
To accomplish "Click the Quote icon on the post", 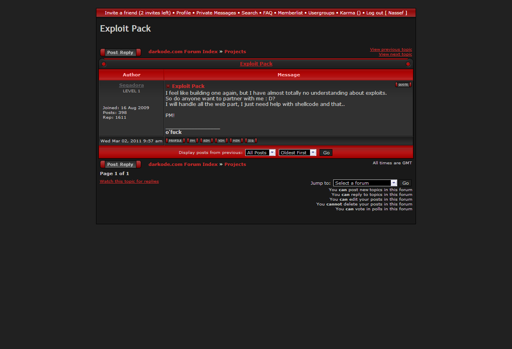I will pyautogui.click(x=403, y=85).
